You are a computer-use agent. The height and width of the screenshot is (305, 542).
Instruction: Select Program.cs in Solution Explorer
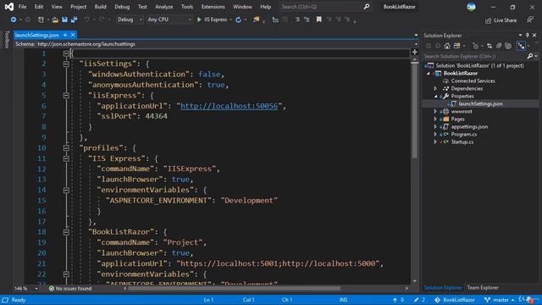coord(463,134)
